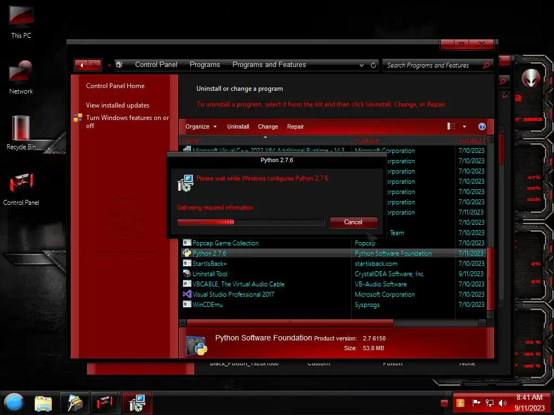Click the Start orb button
The width and height of the screenshot is (554, 415).
coord(14,403)
